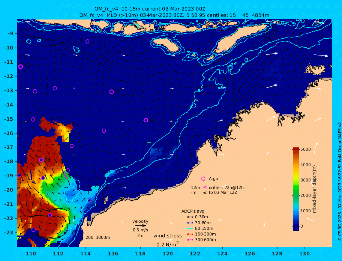Click the '-9' latitude axis label
This screenshot has width=342, height=261.
click(x=10, y=34)
